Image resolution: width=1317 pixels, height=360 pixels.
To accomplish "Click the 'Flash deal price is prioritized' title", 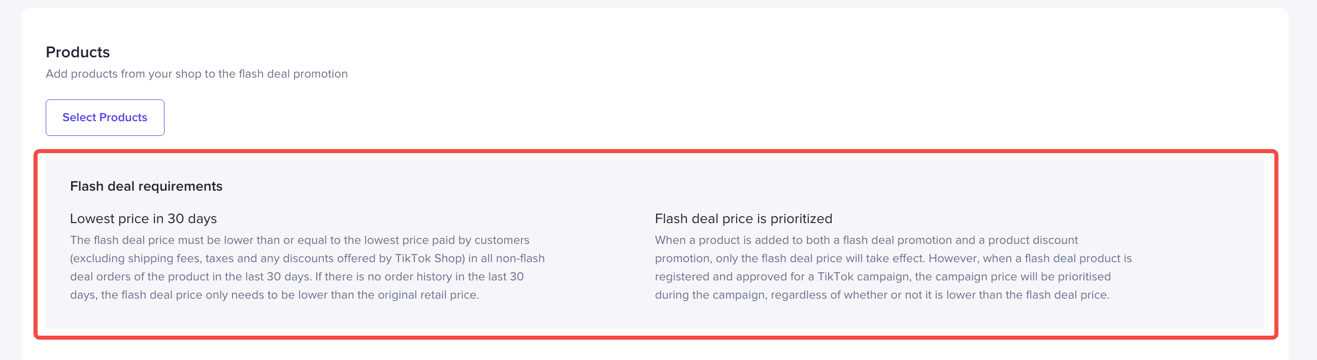I will pos(743,219).
